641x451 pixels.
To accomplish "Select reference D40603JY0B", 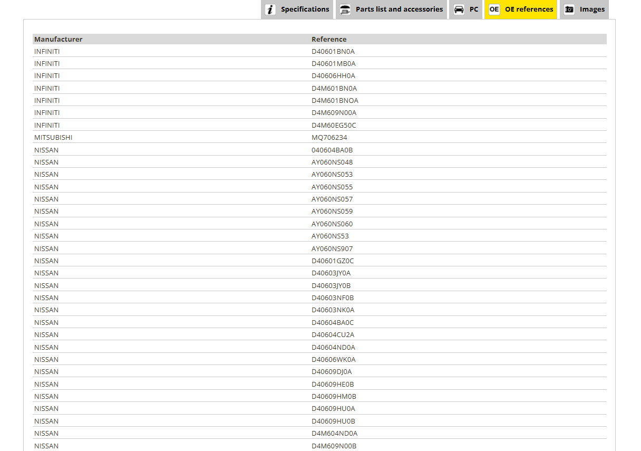I will pyautogui.click(x=331, y=285).
